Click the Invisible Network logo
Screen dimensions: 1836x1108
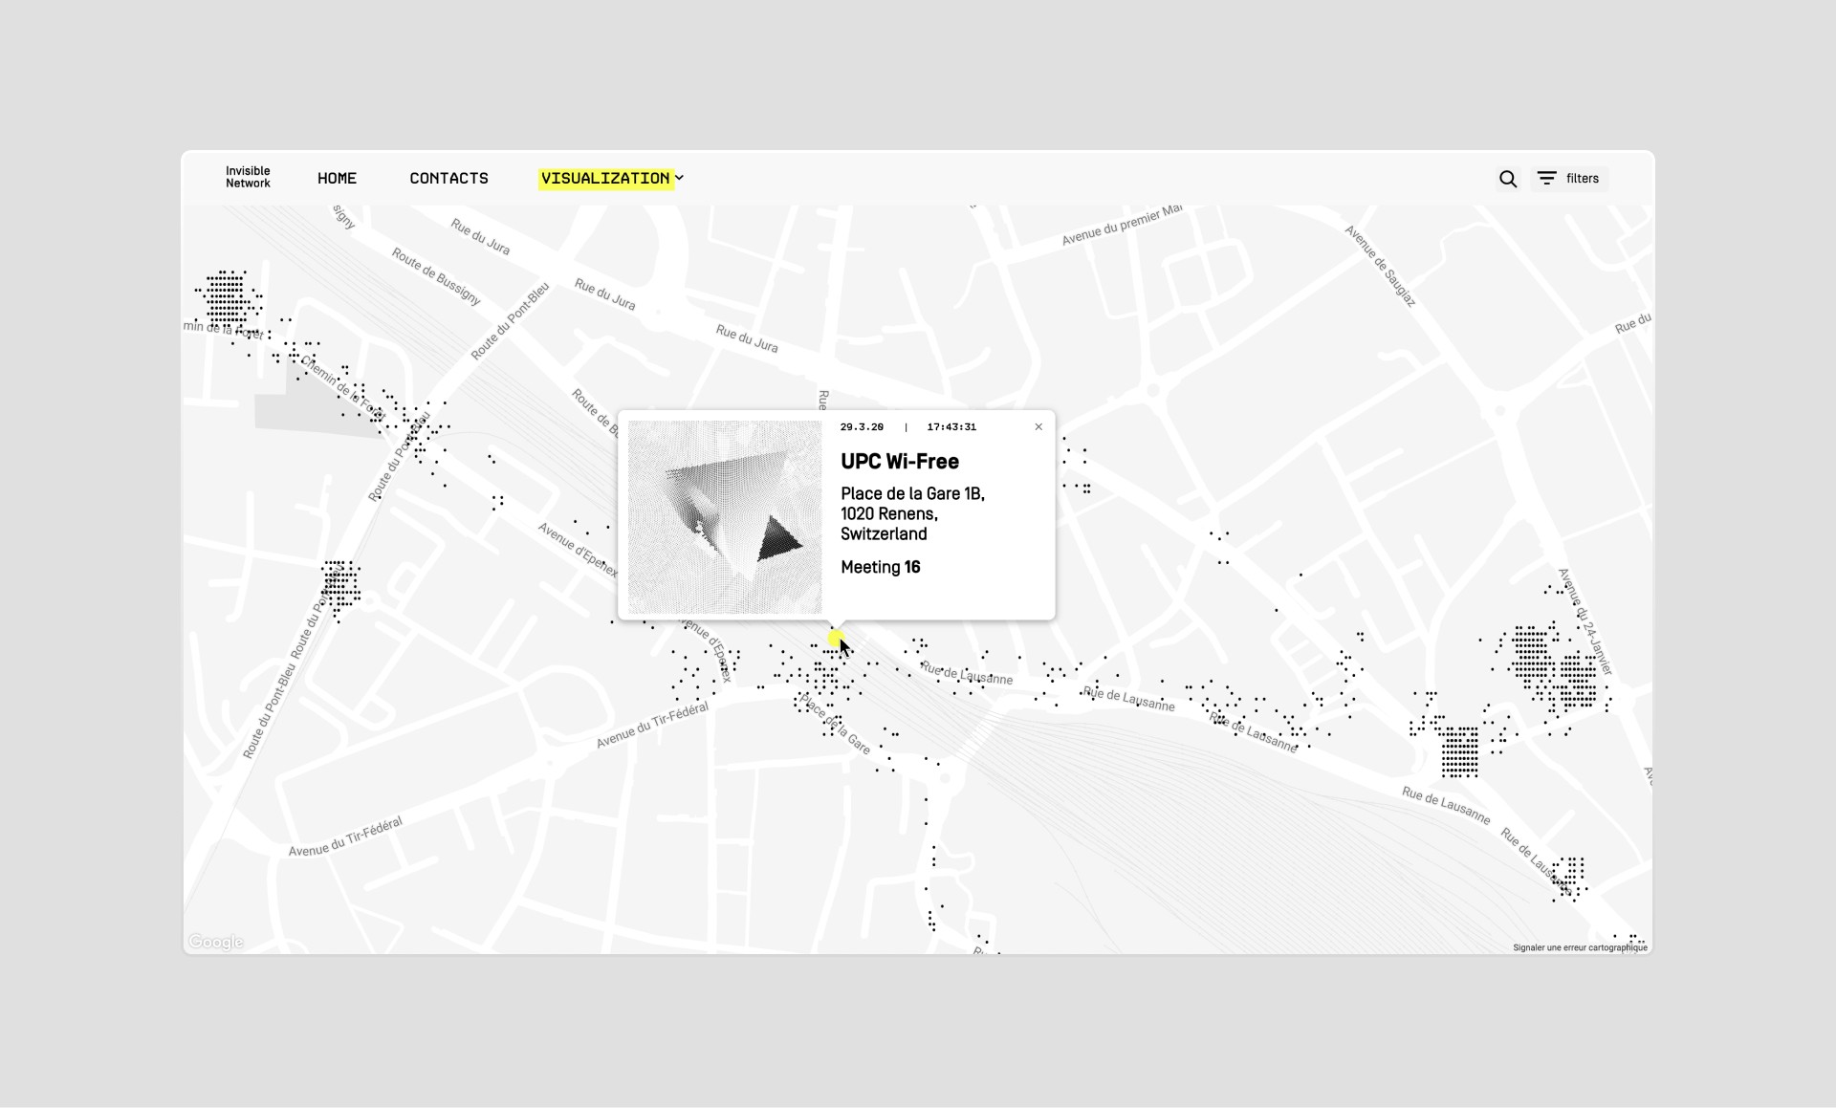pyautogui.click(x=248, y=178)
